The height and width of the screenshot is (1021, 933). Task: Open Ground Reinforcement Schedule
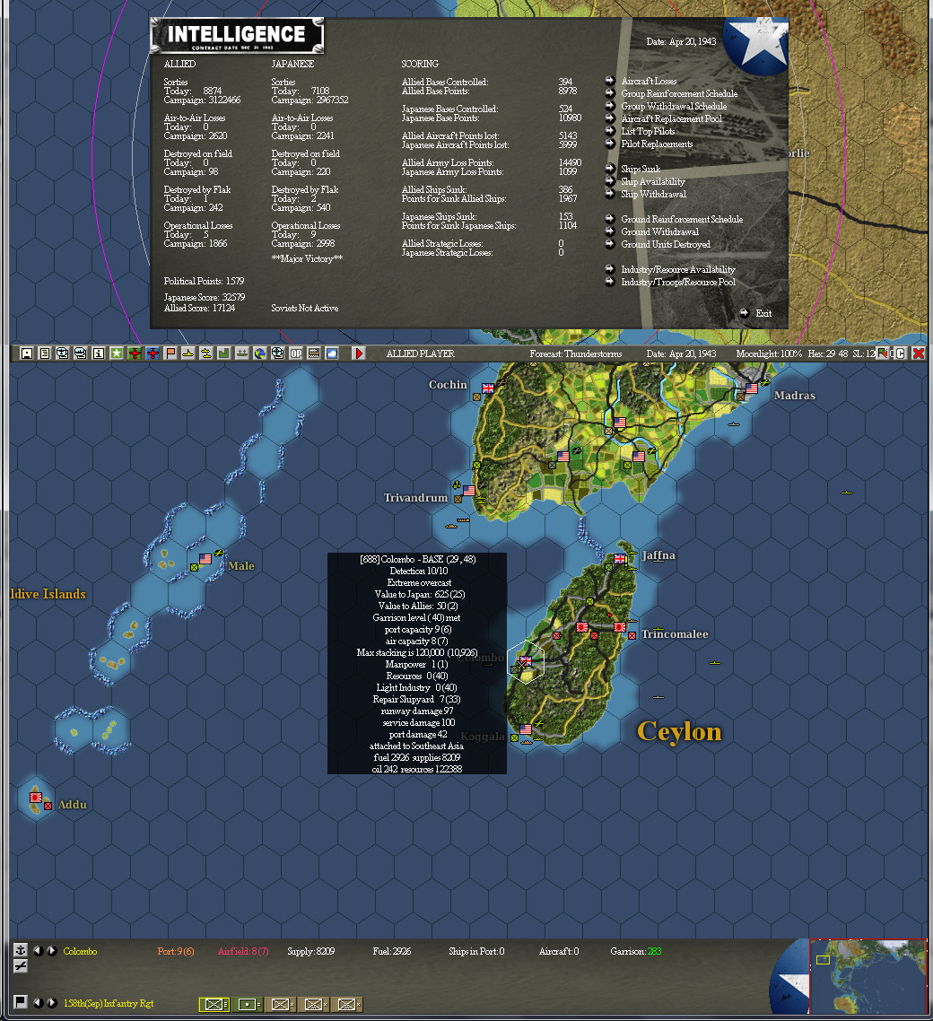[682, 219]
